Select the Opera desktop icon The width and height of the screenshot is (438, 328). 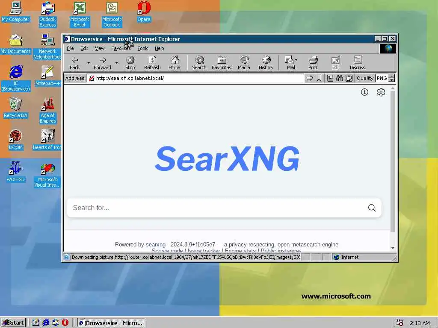point(144,12)
